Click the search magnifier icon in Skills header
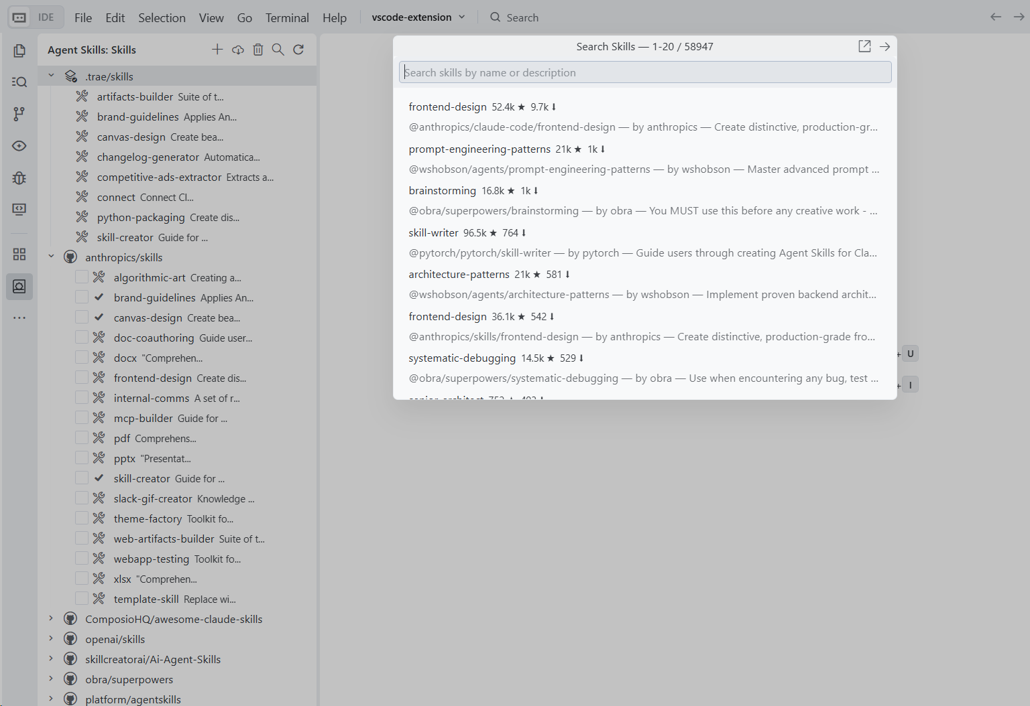The height and width of the screenshot is (706, 1030). click(278, 50)
